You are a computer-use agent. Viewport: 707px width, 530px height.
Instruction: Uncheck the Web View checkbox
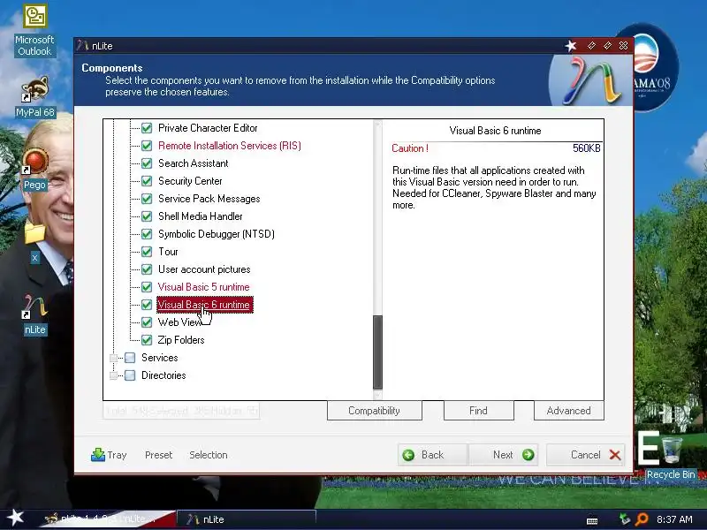[147, 322]
